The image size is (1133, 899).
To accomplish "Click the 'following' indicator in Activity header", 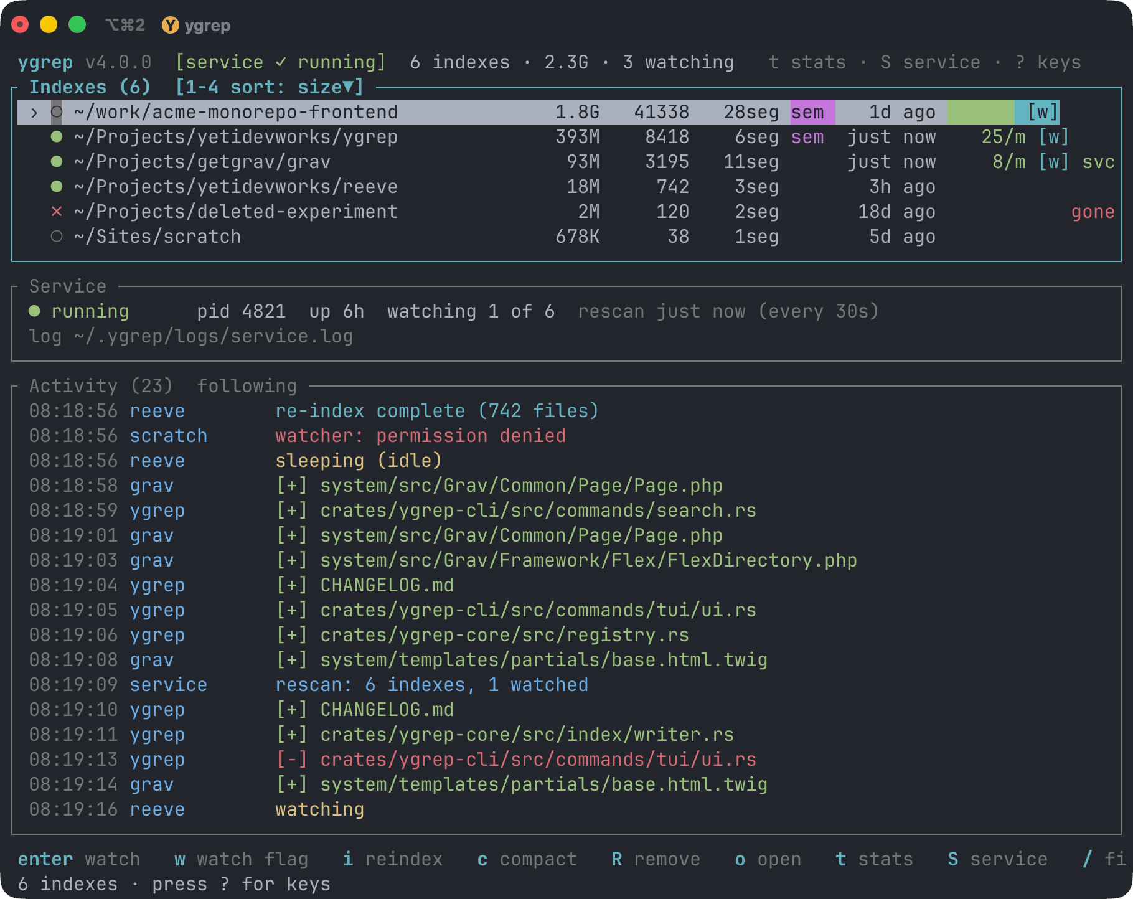I will coord(247,386).
